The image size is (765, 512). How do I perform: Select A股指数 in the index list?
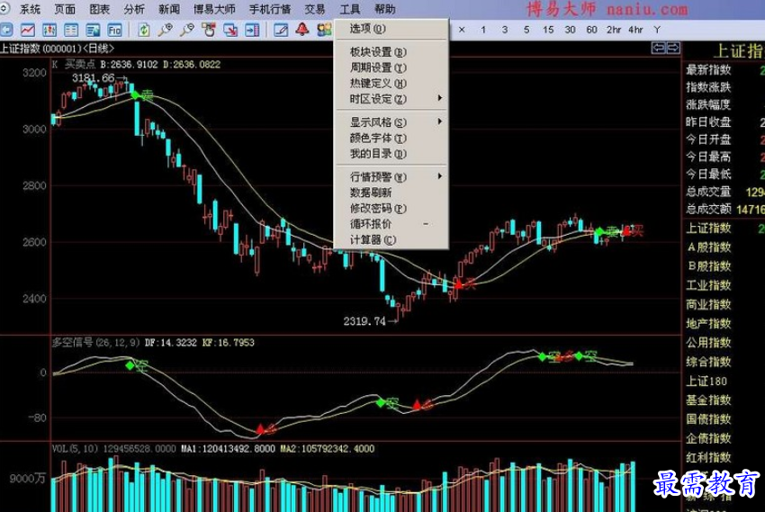[x=708, y=247]
